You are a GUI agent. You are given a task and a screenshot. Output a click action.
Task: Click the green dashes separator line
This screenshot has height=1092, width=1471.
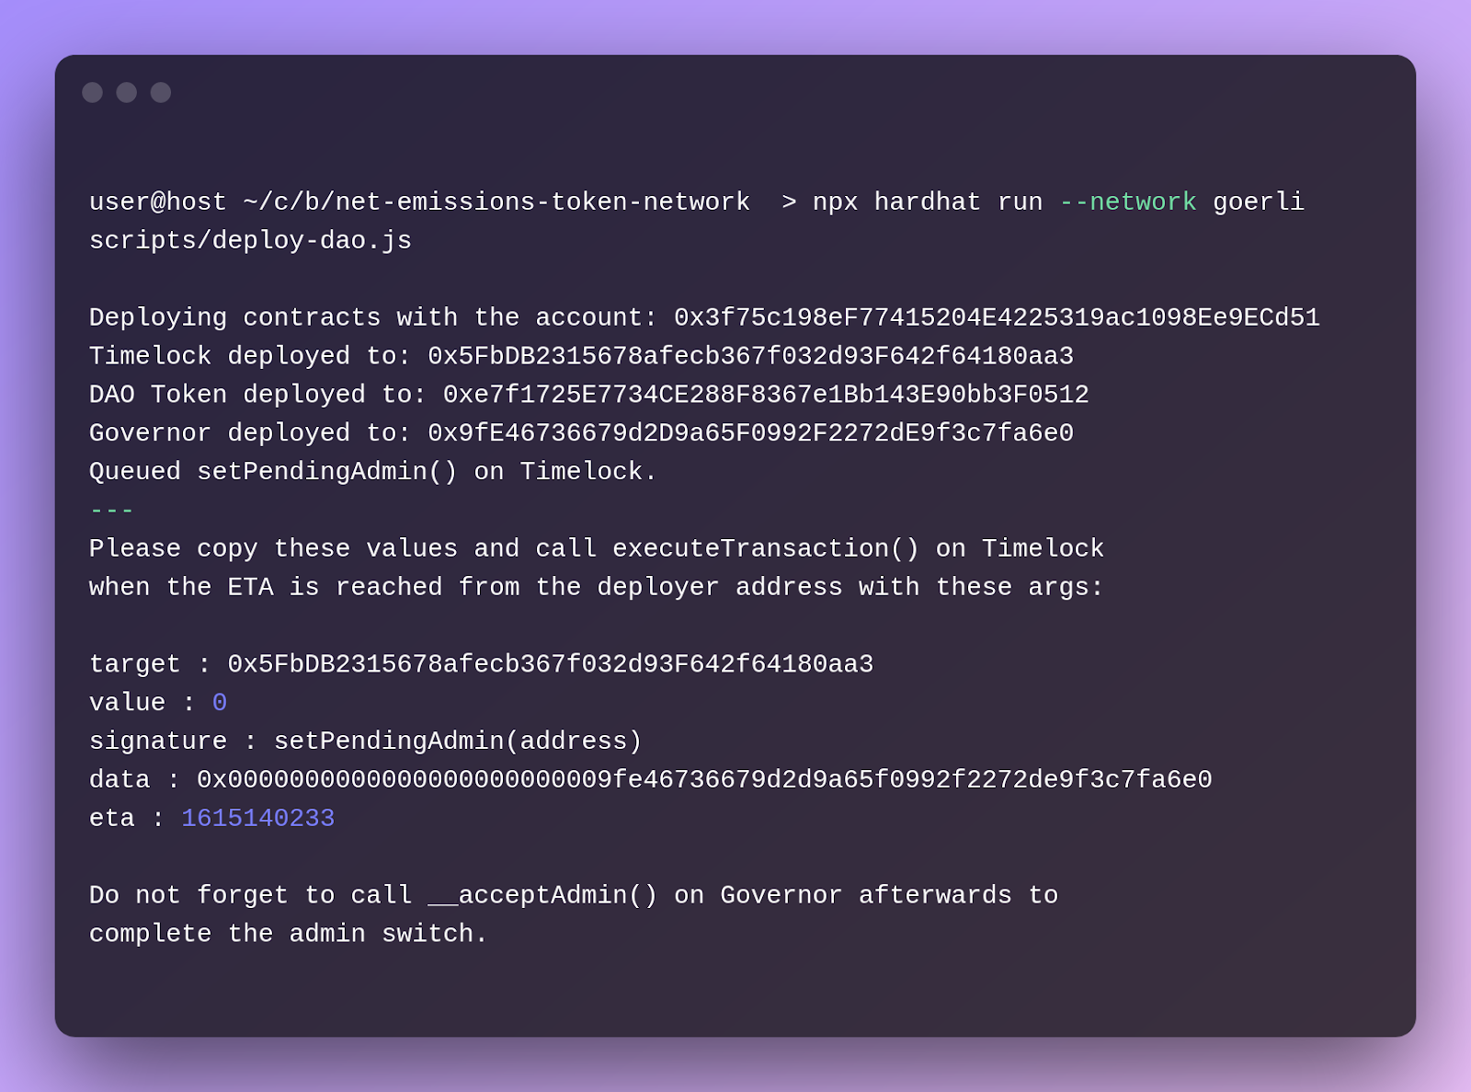(111, 511)
